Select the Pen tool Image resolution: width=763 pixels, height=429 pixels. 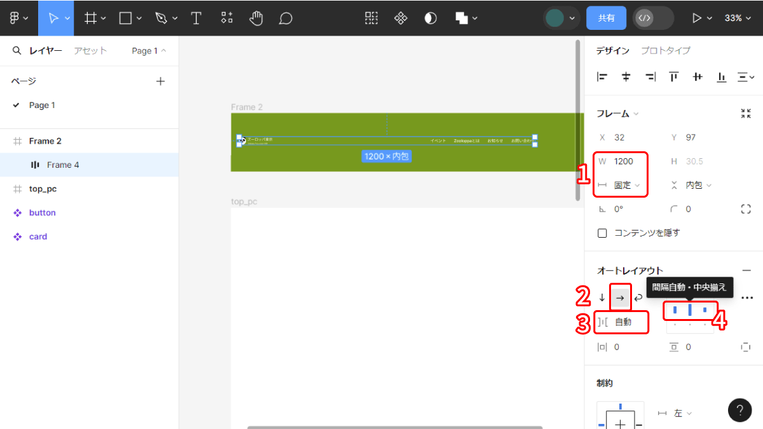click(162, 18)
